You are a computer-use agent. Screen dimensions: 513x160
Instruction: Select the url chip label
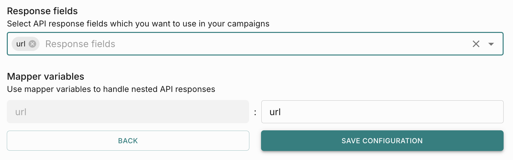21,44
